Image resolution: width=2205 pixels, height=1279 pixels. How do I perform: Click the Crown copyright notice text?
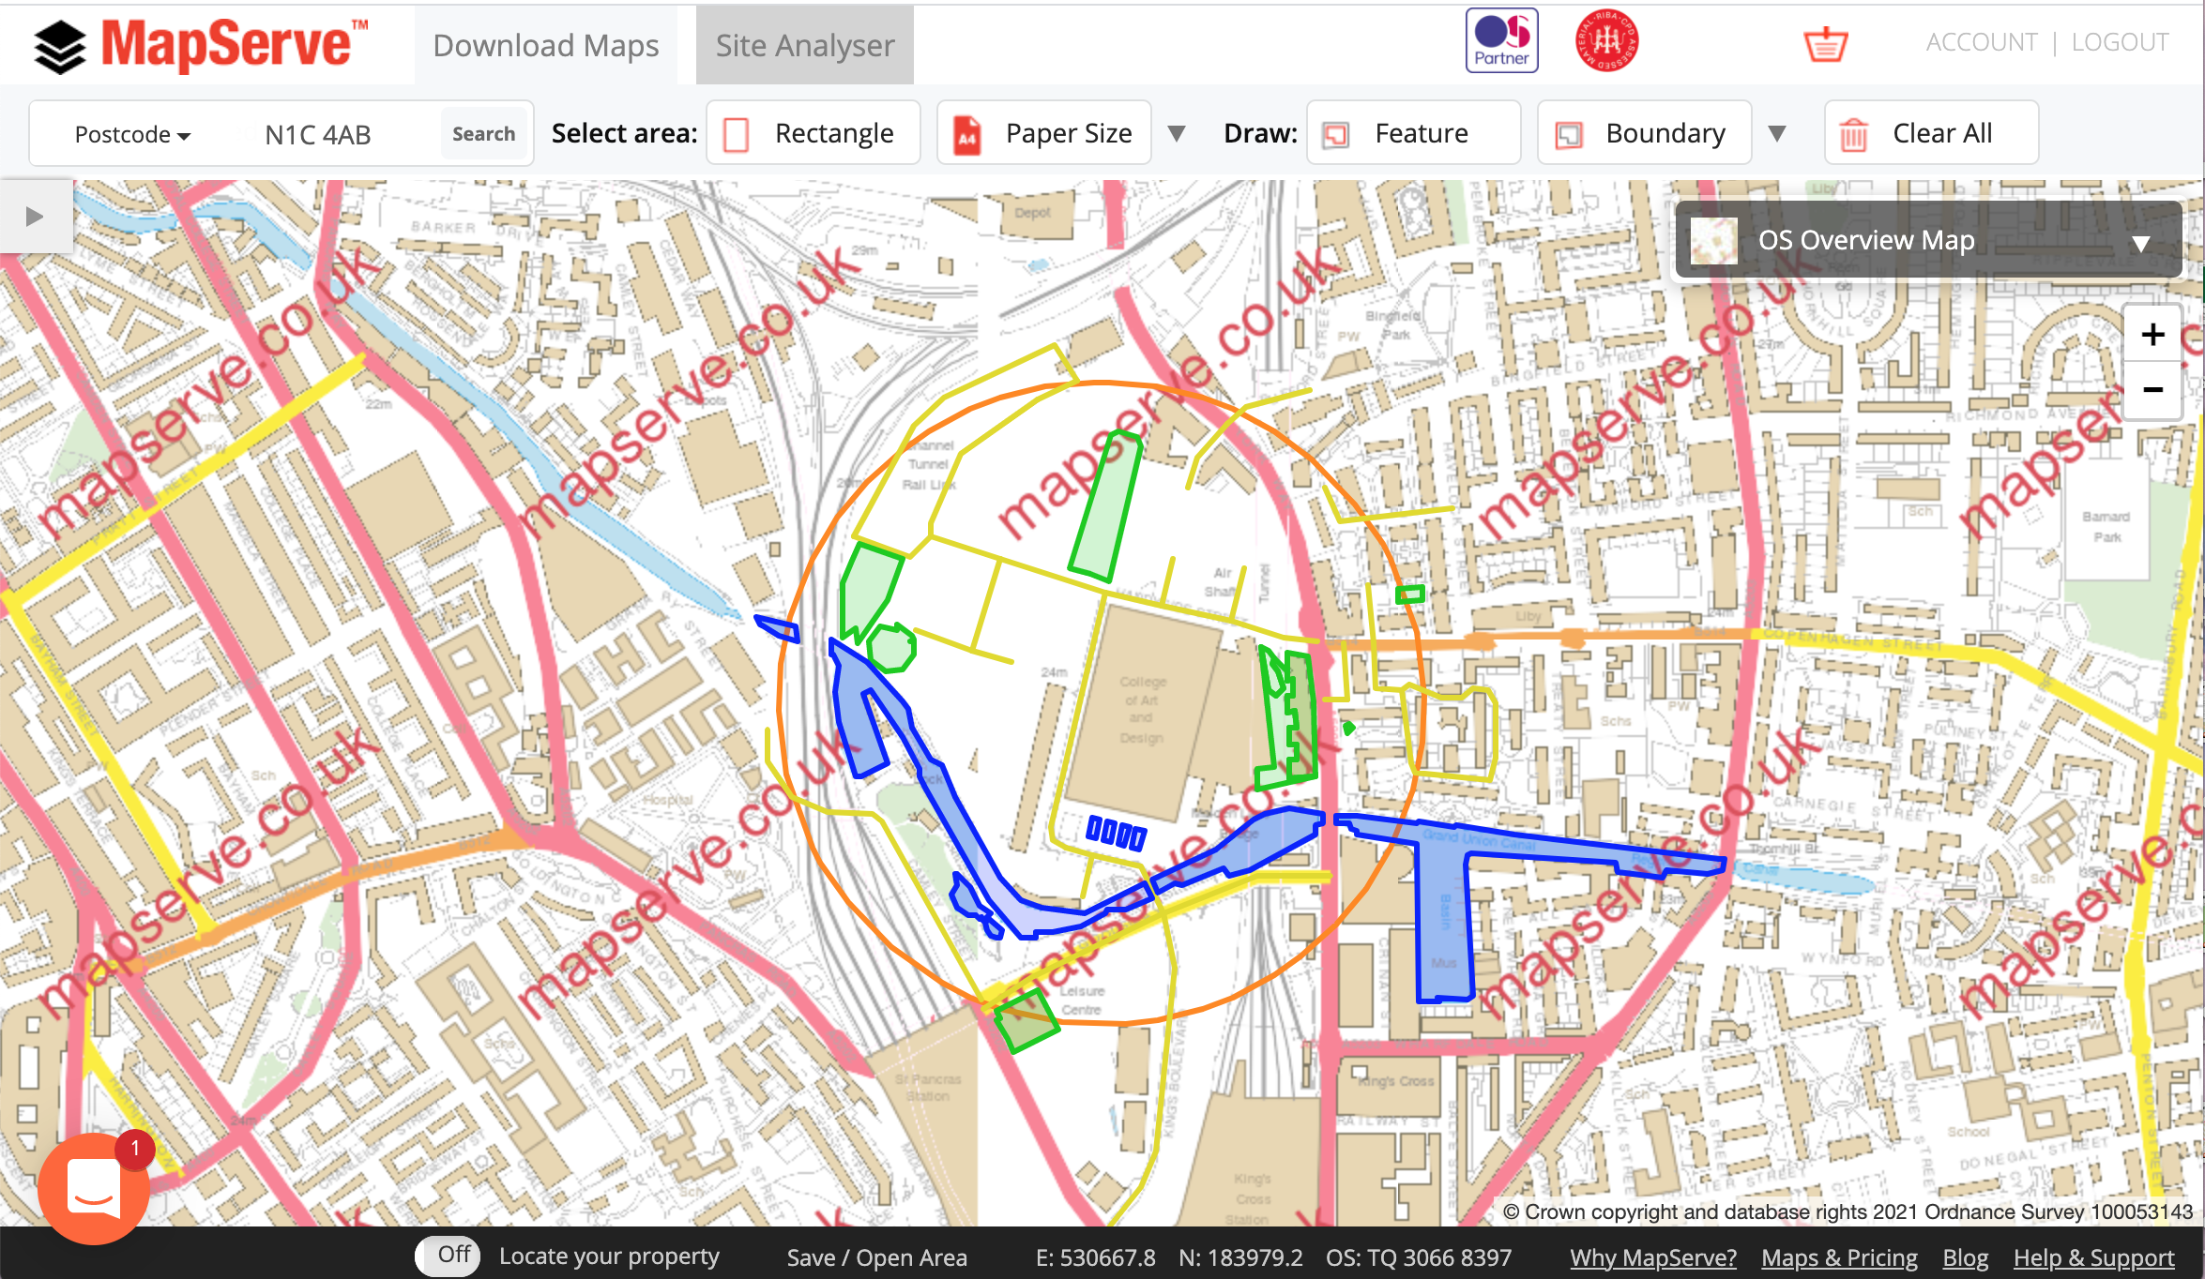click(1848, 1211)
